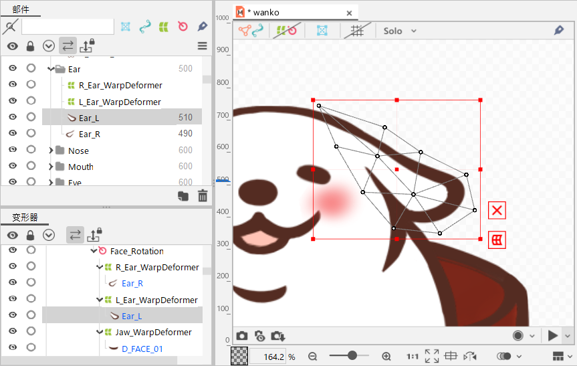
Task: Open the Solo dropdown
Action: (400, 31)
